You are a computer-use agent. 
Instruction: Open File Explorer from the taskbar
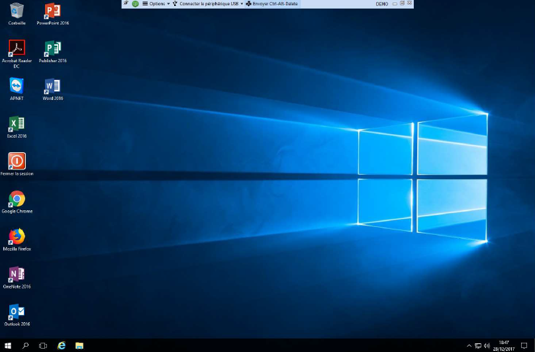pos(79,345)
